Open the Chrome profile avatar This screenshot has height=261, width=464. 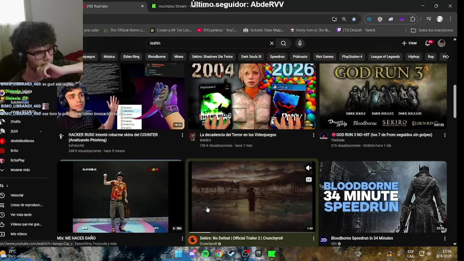tap(440, 19)
